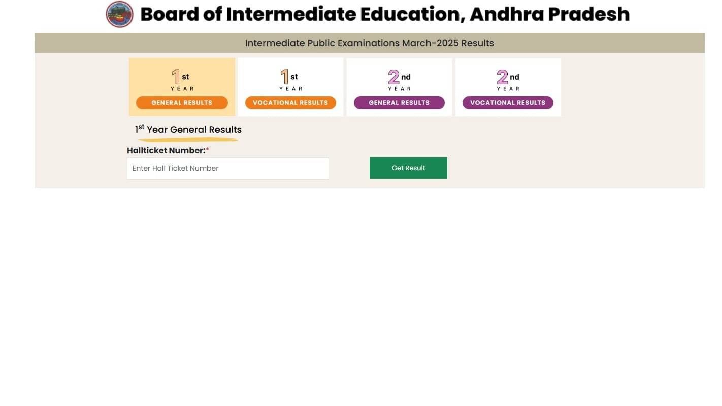Click the BIEAP board logo emblem

click(119, 14)
